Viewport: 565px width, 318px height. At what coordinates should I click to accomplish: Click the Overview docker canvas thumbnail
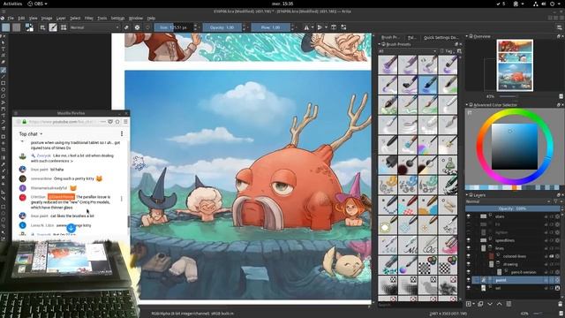pos(515,65)
